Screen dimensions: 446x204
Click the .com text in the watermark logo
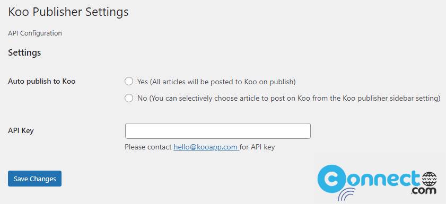424,190
